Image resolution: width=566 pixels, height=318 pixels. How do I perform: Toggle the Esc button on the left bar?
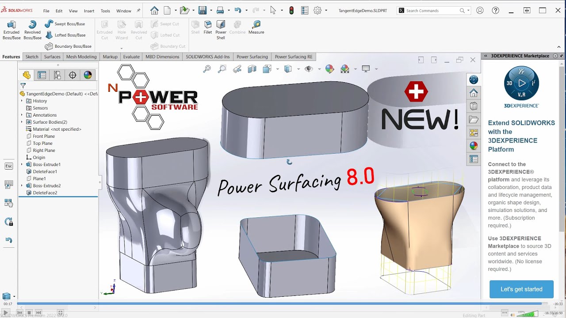(x=8, y=166)
